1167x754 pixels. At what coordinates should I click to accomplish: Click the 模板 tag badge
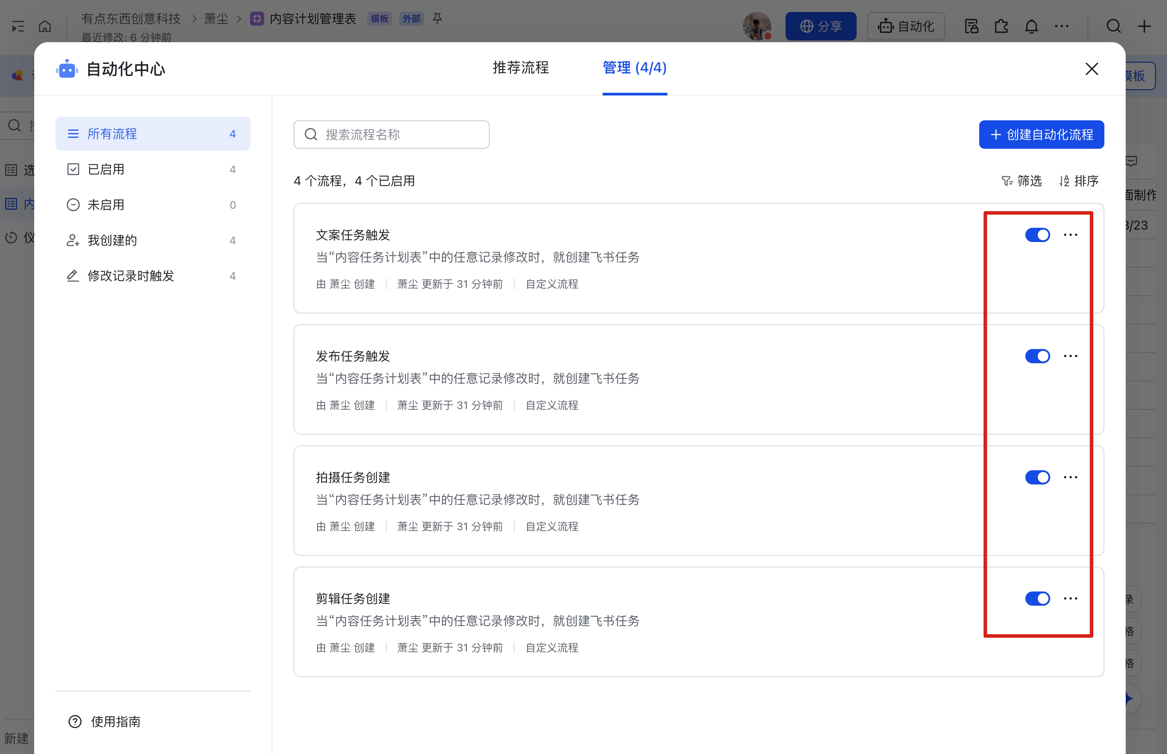pyautogui.click(x=379, y=19)
